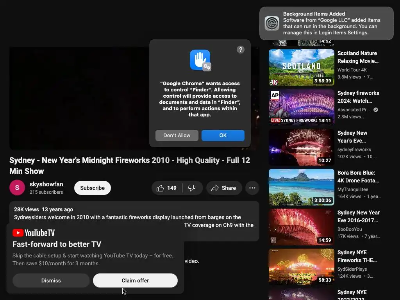
Task: Open 10:27 sydneyfireworks video thumbnail
Action: coord(301,147)
